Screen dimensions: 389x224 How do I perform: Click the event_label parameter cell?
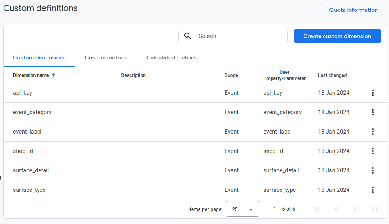277,132
